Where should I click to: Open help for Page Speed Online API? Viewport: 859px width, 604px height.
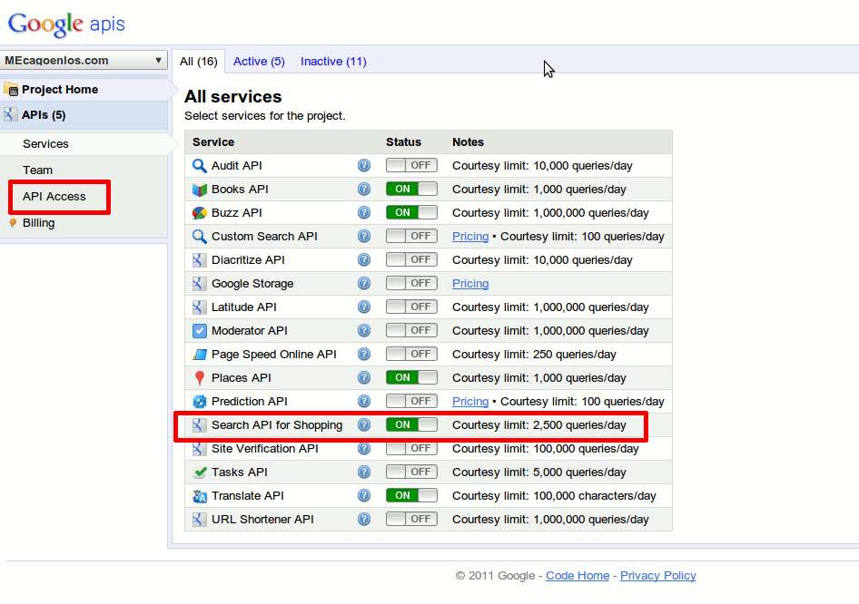pos(364,354)
